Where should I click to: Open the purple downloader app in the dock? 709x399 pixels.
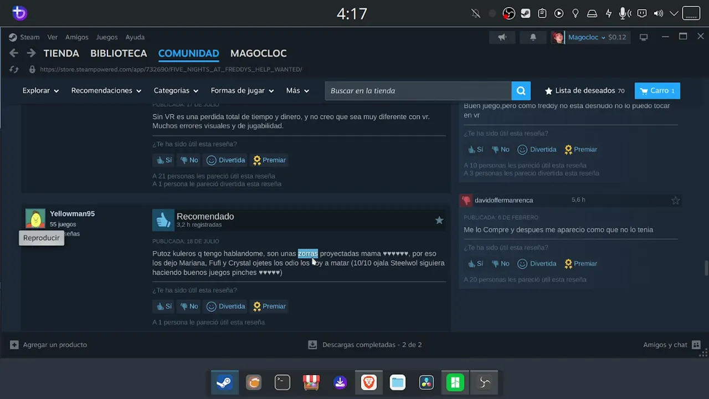pyautogui.click(x=340, y=382)
